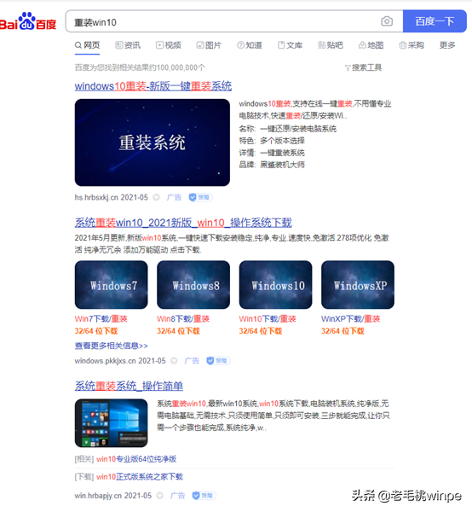Screen dimensions: 472x512
Task: Go to the 文库 tab
Action: (x=290, y=45)
